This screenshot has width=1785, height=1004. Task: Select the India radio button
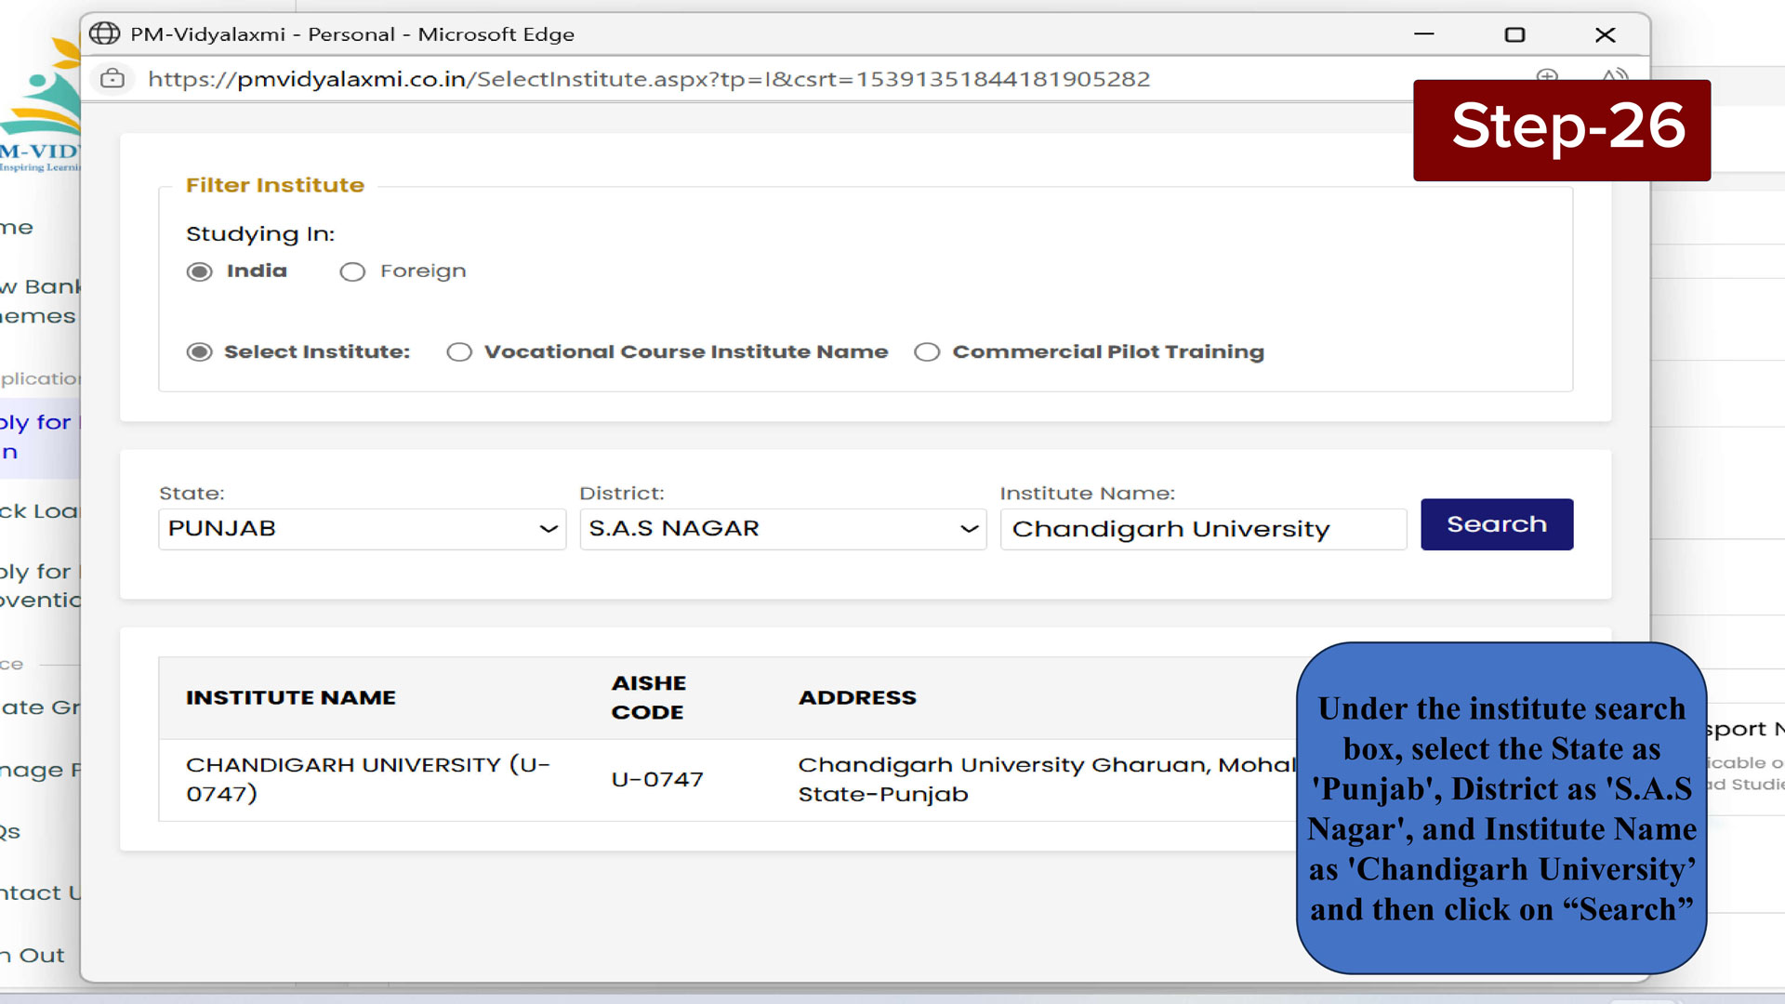click(199, 271)
